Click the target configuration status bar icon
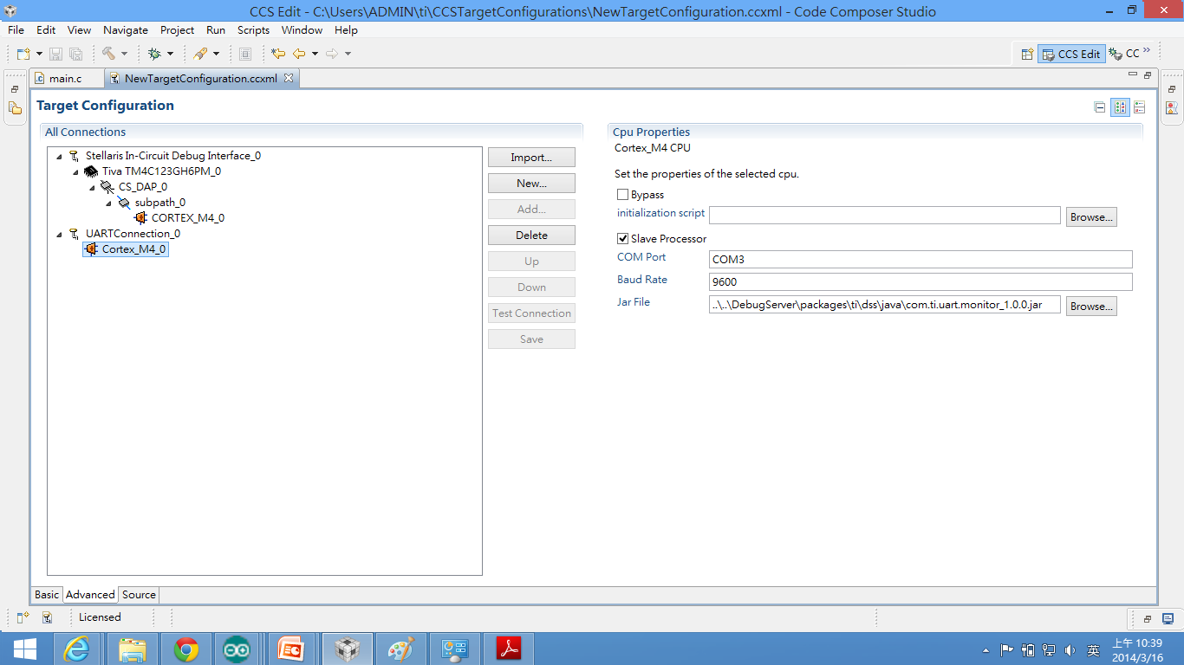This screenshot has height=665, width=1184. [x=48, y=617]
